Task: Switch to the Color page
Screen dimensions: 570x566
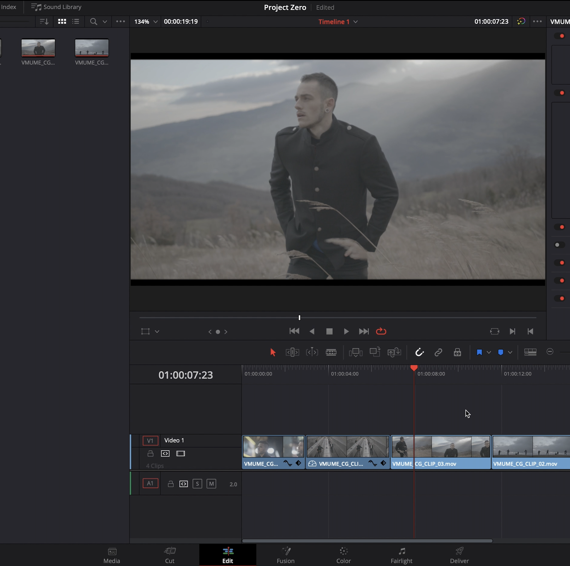Action: [x=344, y=555]
